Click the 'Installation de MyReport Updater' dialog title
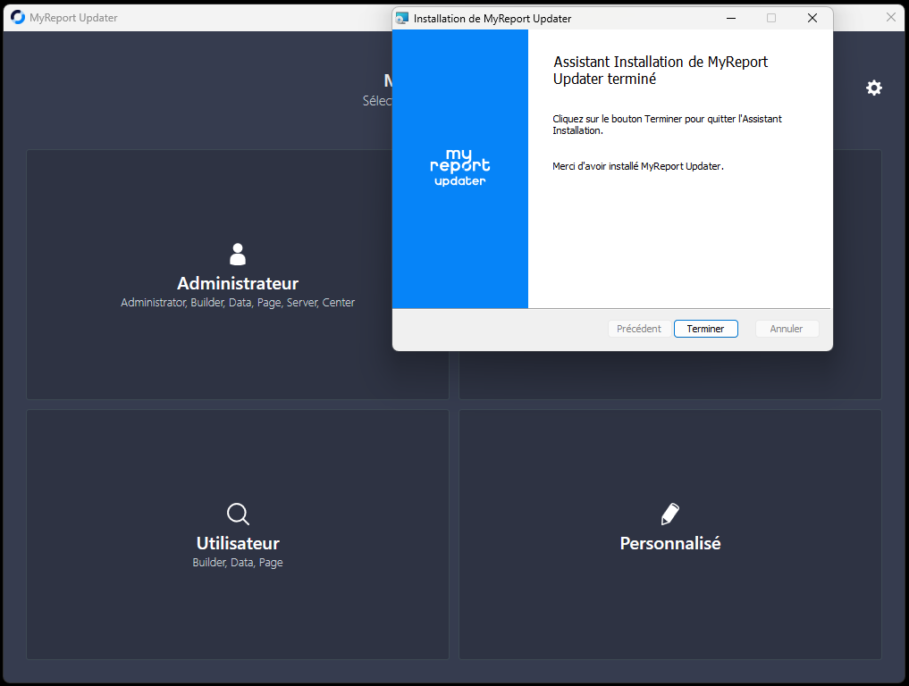909x686 pixels. (x=492, y=19)
